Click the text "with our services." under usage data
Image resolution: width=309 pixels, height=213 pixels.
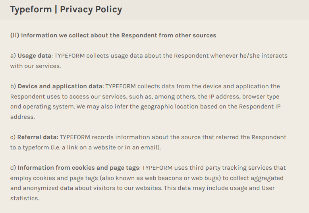coord(35,66)
